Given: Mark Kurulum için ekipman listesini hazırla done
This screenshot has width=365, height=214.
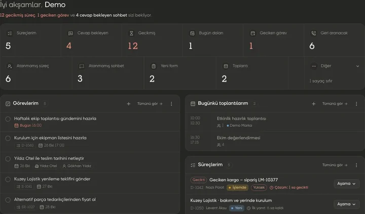Looking at the screenshot, I should tap(8, 138).
